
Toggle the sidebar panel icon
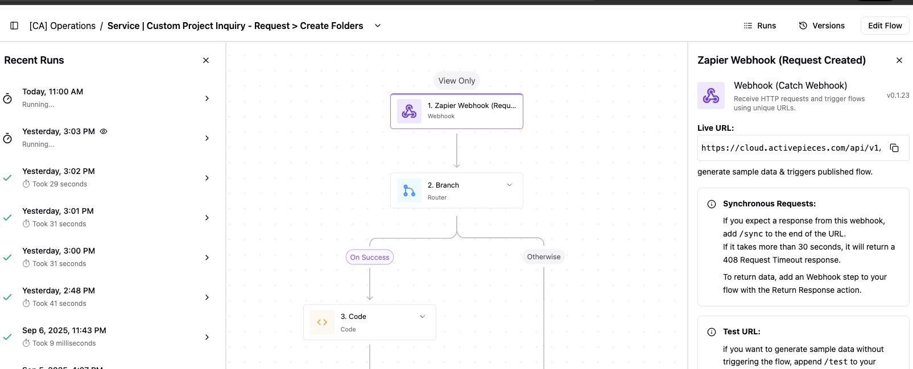pos(14,26)
